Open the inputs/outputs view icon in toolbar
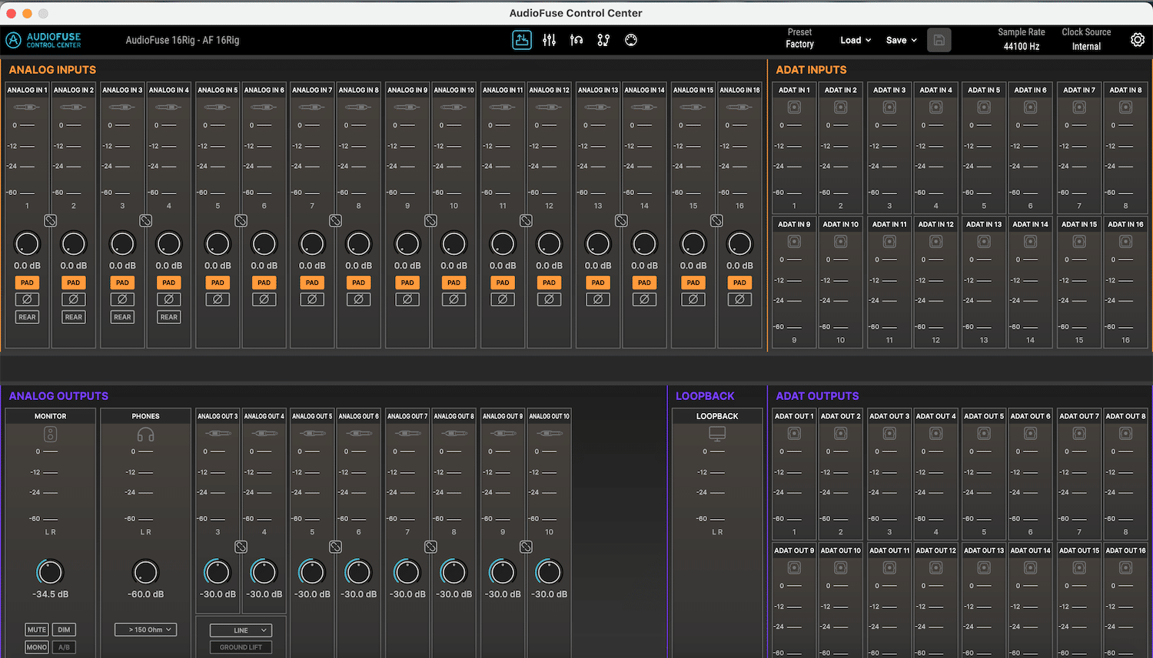Screen dimensions: 1153x658 pyautogui.click(x=522, y=40)
